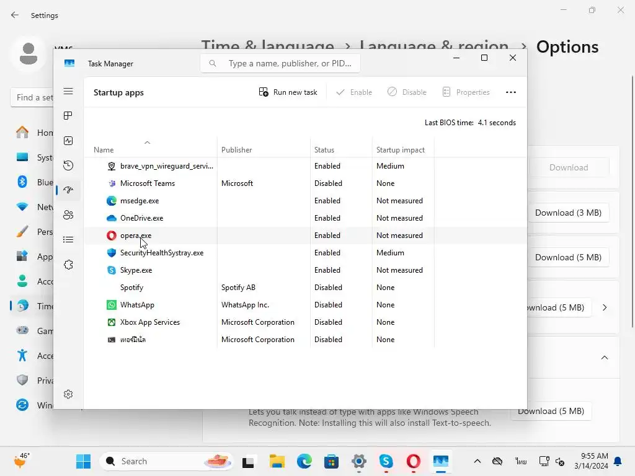This screenshot has width=635, height=476.
Task: Select Microsoft Teams startup entry
Action: coord(305,183)
